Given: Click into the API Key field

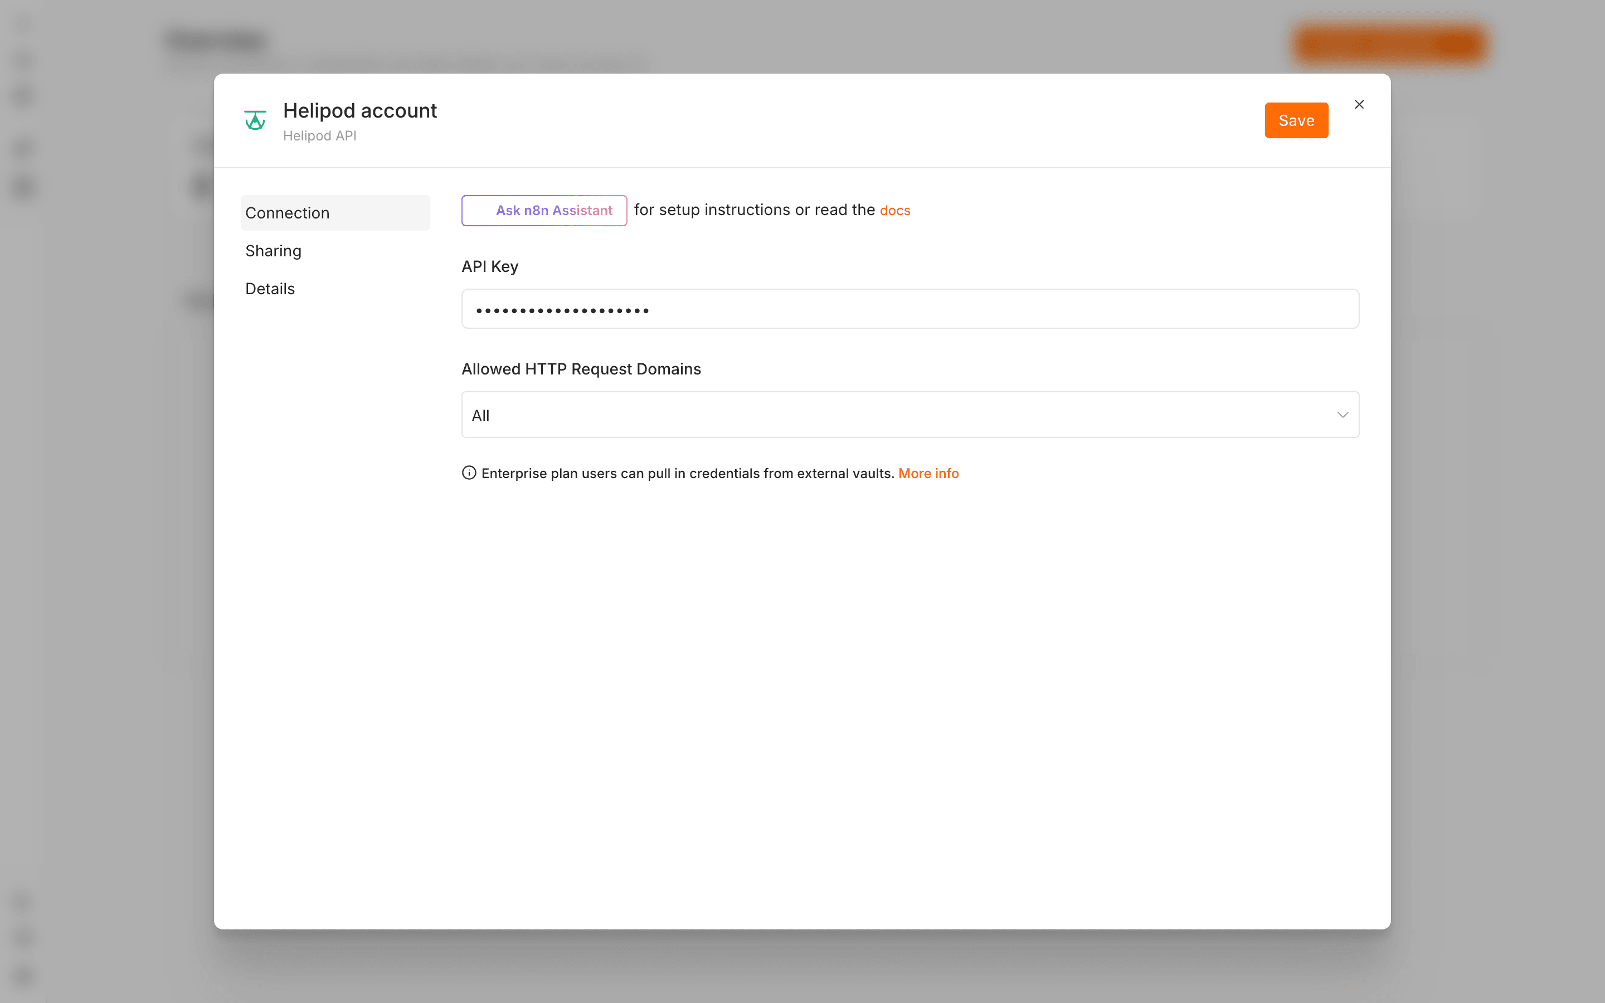Looking at the screenshot, I should (x=910, y=309).
